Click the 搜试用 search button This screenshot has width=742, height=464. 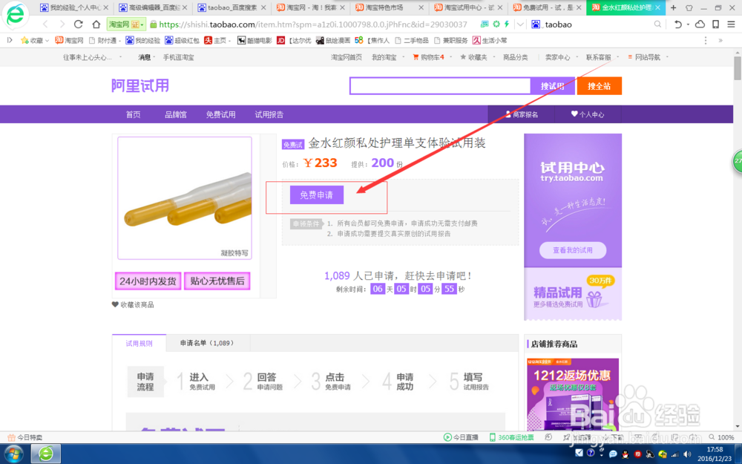[x=552, y=86]
